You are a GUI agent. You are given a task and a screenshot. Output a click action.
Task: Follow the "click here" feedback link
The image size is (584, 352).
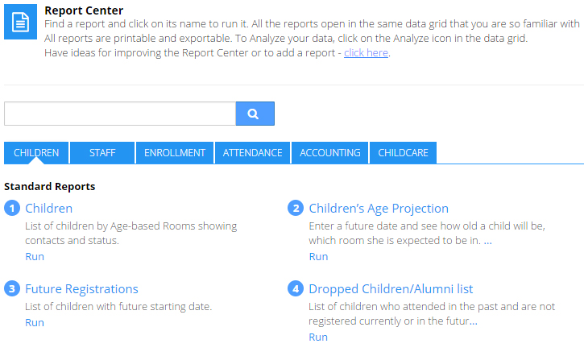367,53
